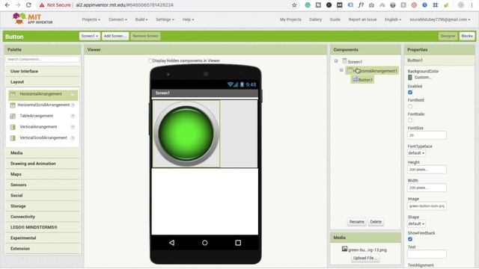Open the account email dropdown
The width and height of the screenshot is (479, 269).
(x=440, y=19)
